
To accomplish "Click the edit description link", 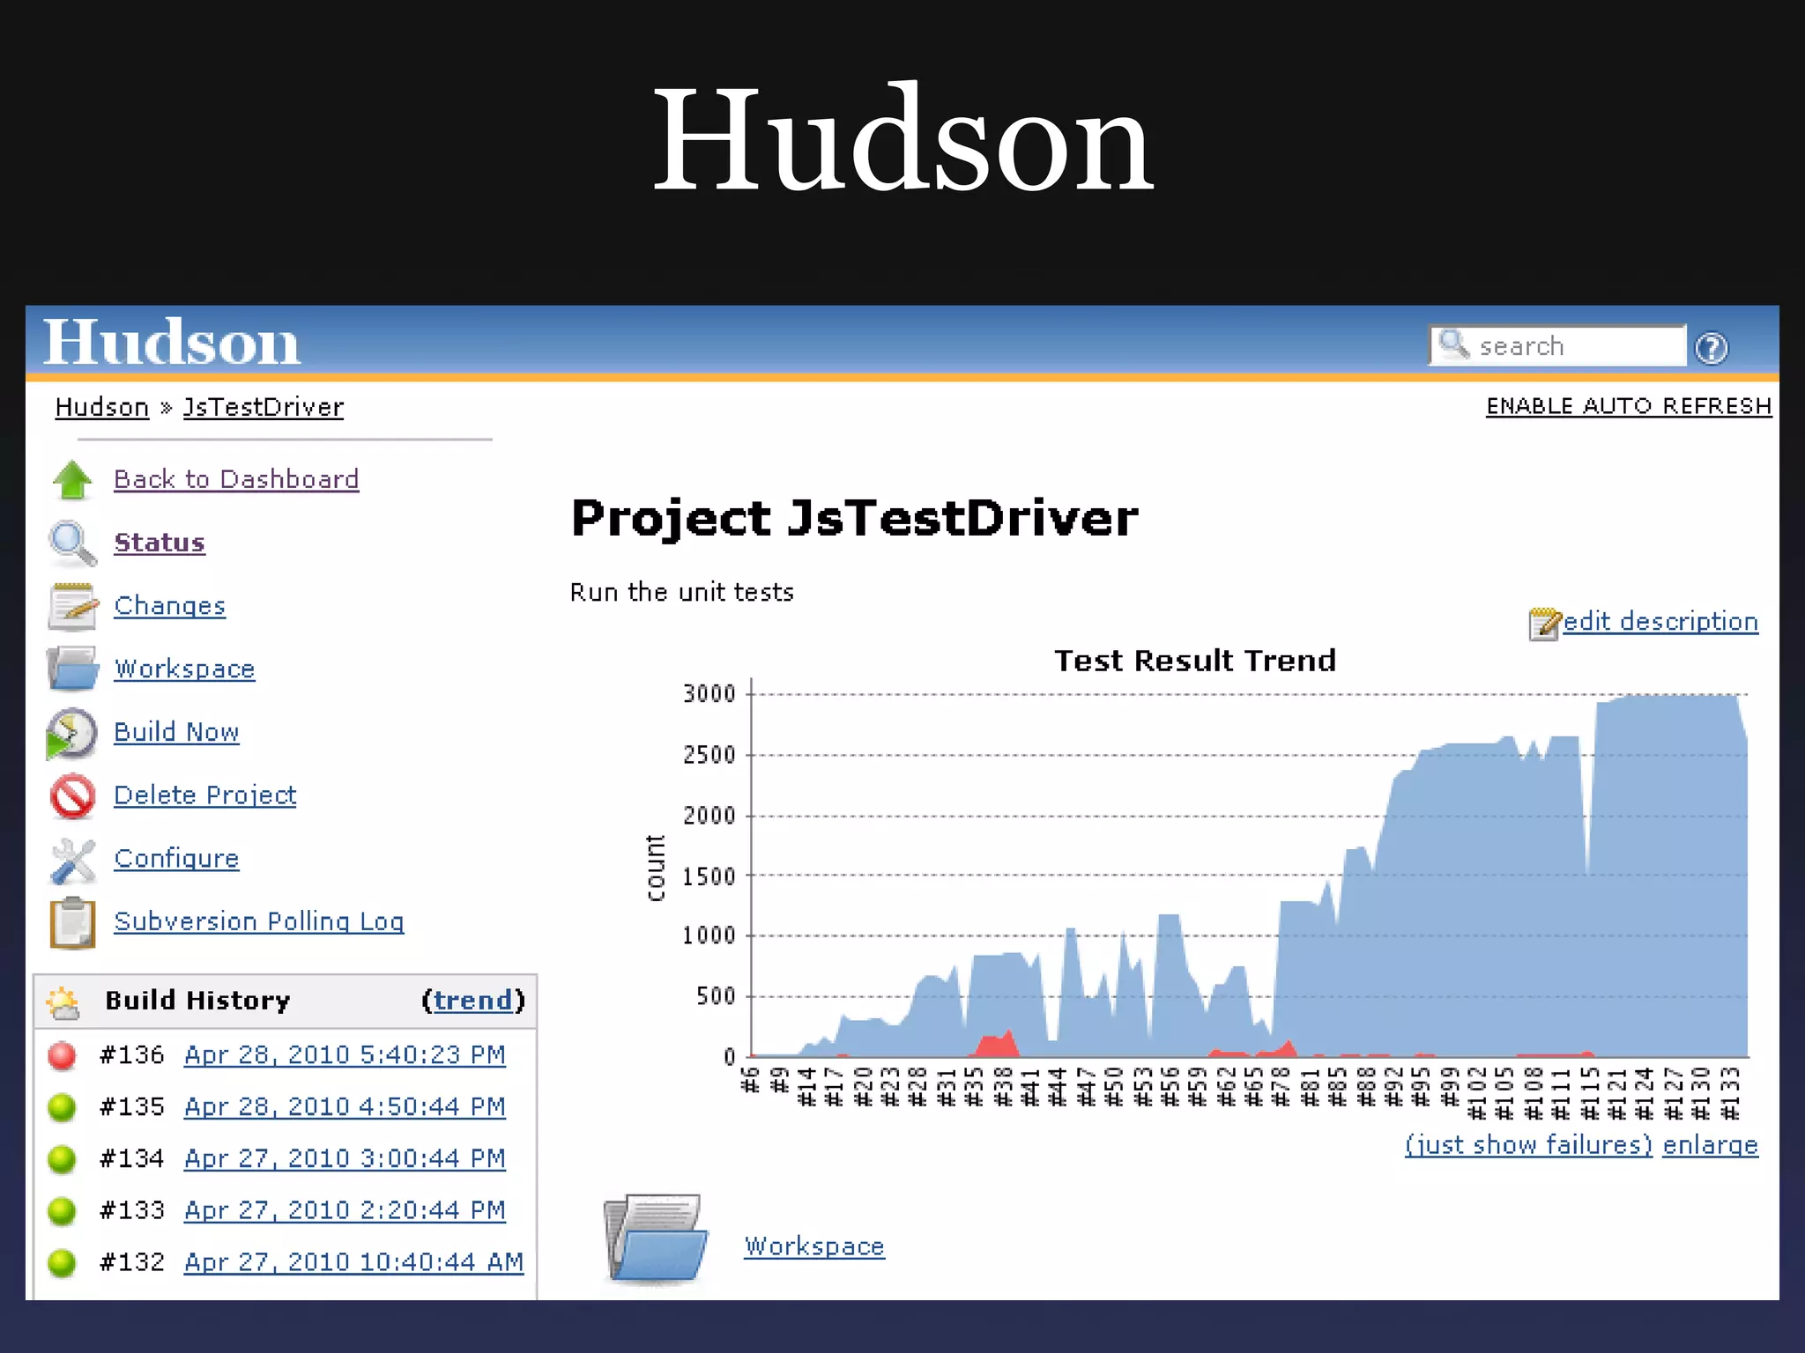I will [1660, 622].
